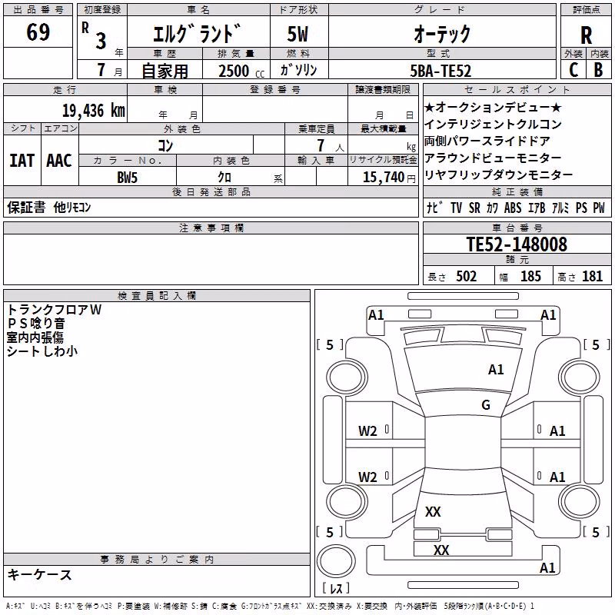
Task: Click the interior color クロ
Action: click(224, 178)
